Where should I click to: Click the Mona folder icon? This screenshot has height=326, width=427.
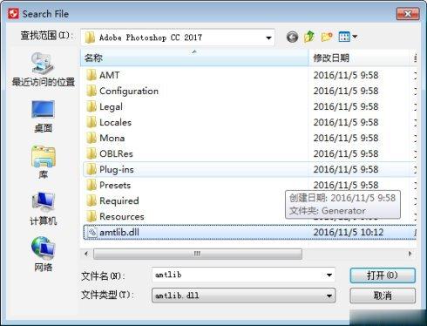pos(91,138)
